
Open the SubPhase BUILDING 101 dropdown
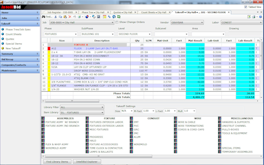point(98,34)
